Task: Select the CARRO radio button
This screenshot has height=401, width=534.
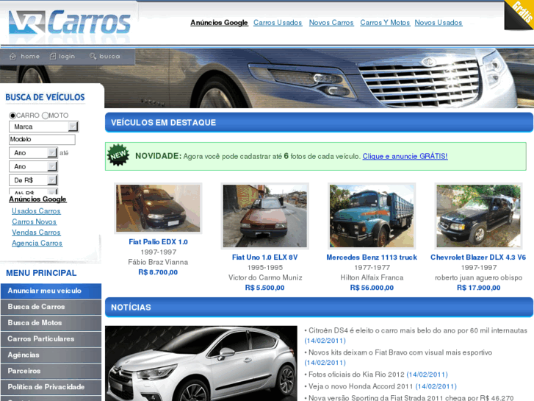Action: coord(12,116)
